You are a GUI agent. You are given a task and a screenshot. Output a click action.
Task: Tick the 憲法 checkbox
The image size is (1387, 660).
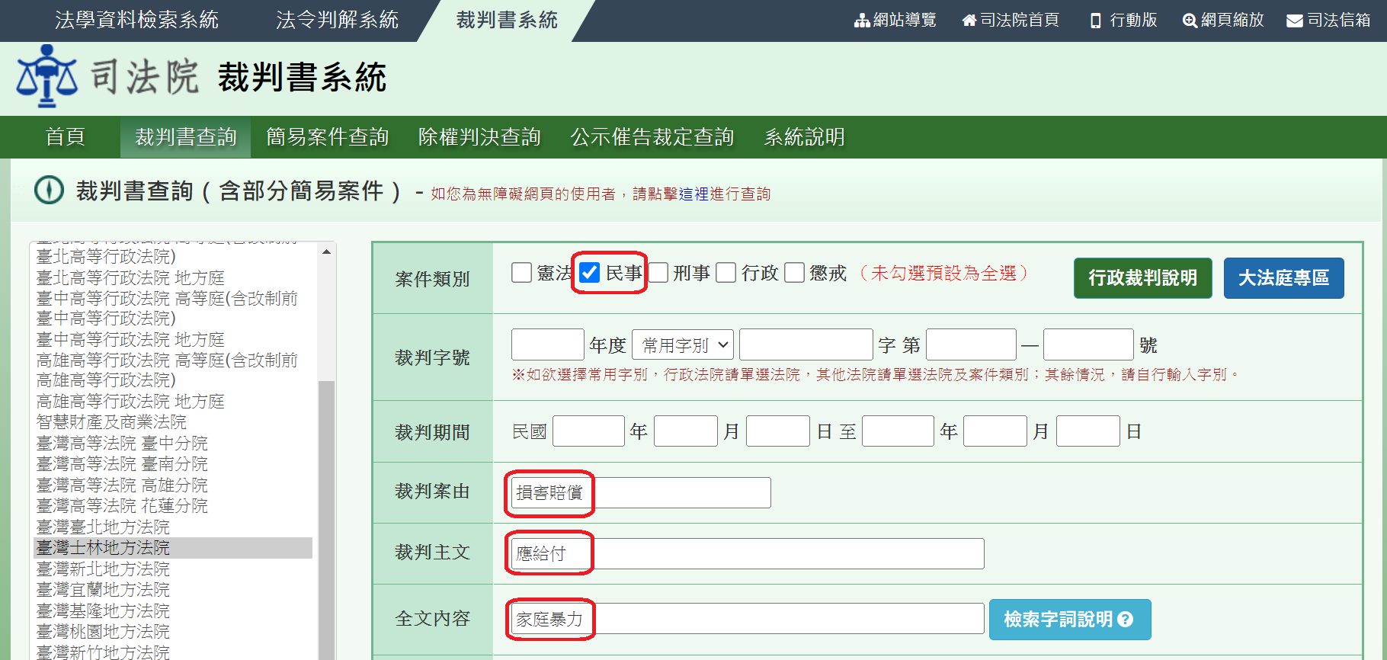[x=522, y=272]
